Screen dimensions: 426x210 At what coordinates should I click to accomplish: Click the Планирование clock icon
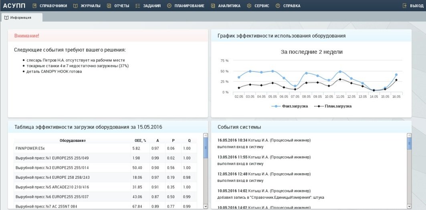coord(169,6)
